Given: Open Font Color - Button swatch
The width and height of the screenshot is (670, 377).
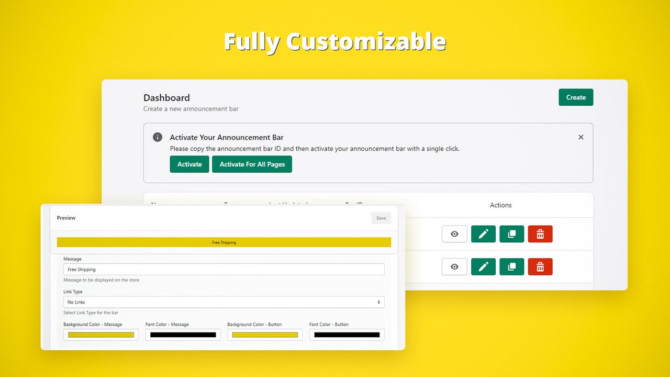Looking at the screenshot, I should (347, 335).
